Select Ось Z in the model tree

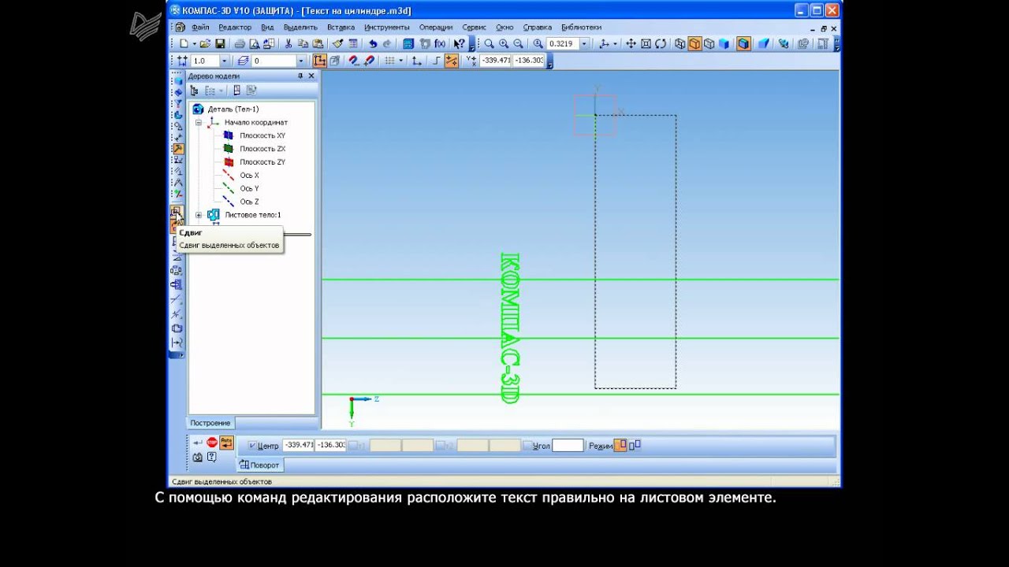[249, 202]
